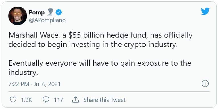Click the 1.9K likes count

[x=26, y=100]
